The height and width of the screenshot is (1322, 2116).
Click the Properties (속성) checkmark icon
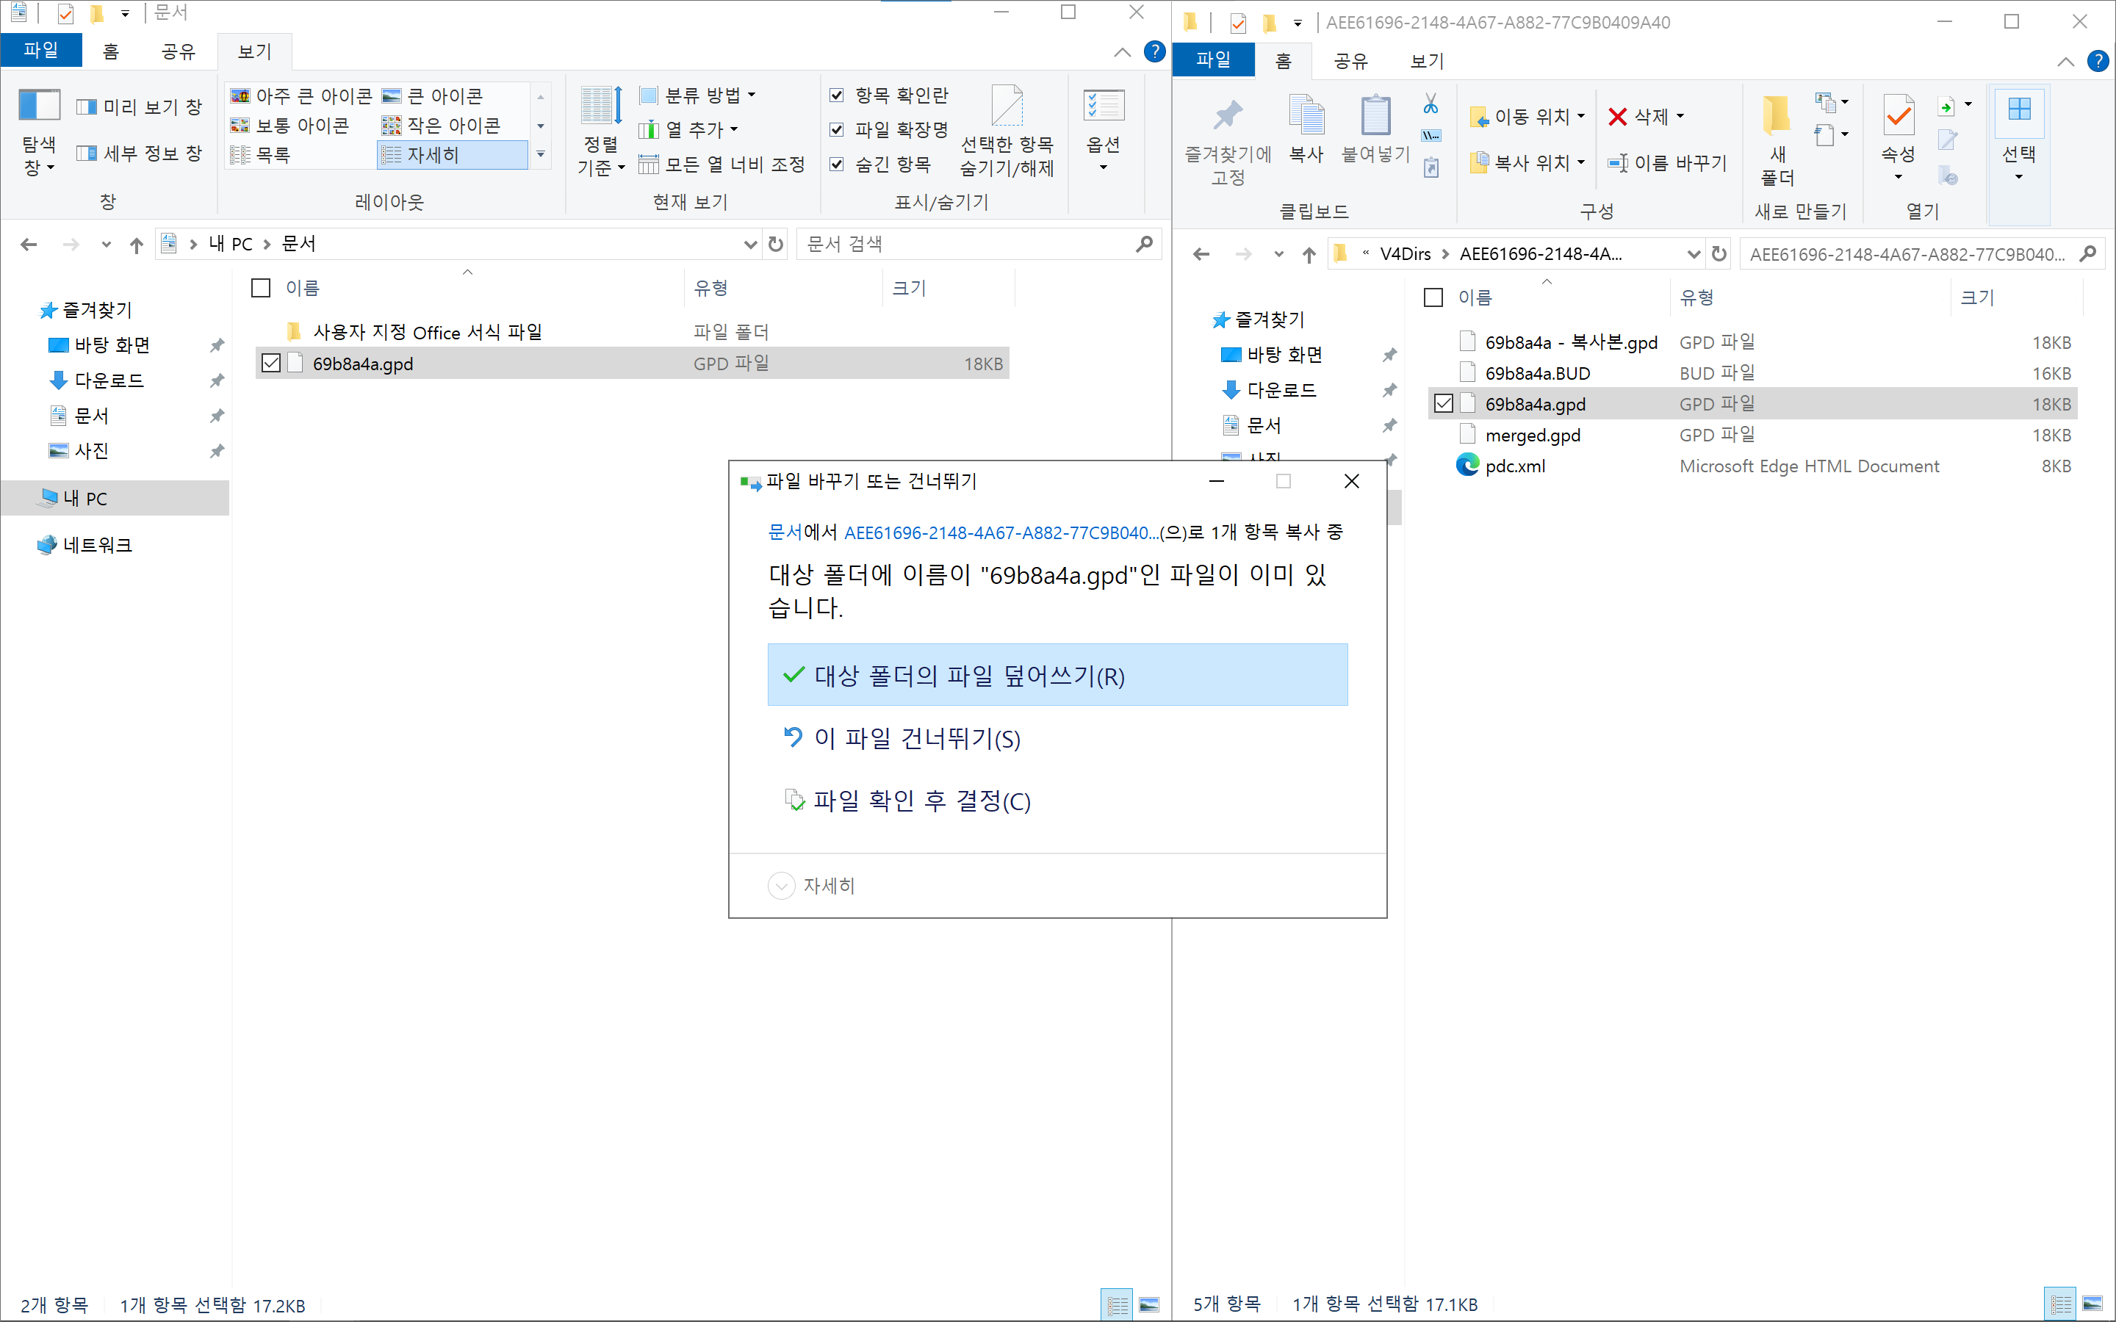[1899, 116]
